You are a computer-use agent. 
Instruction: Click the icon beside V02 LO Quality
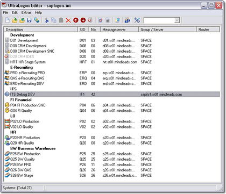[x=7, y=127]
